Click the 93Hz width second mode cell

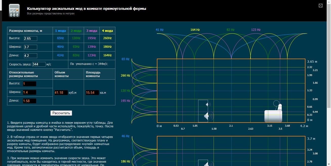coord(76,47)
